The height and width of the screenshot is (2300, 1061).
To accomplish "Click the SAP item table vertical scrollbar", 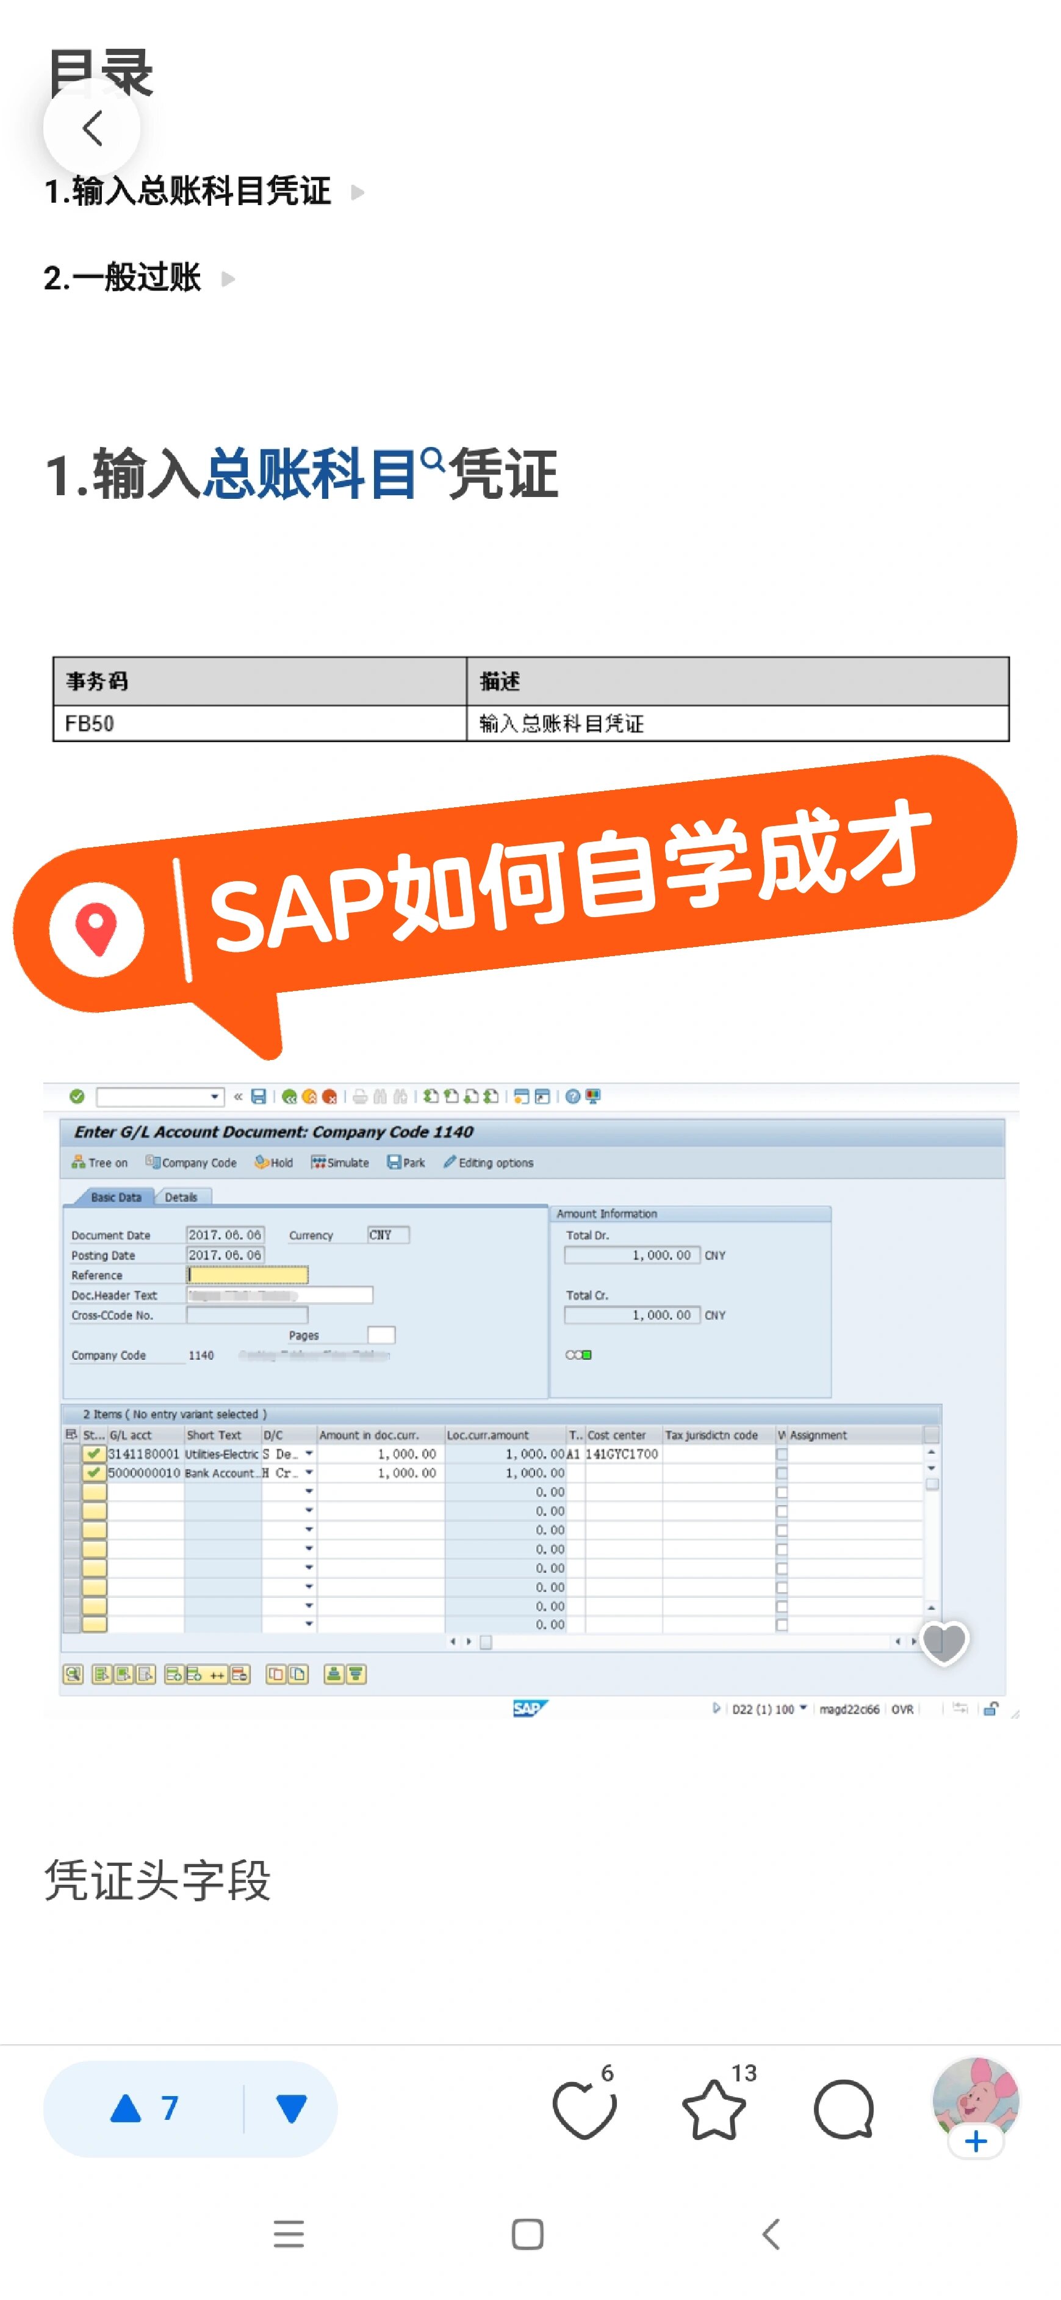I will pyautogui.click(x=932, y=1530).
